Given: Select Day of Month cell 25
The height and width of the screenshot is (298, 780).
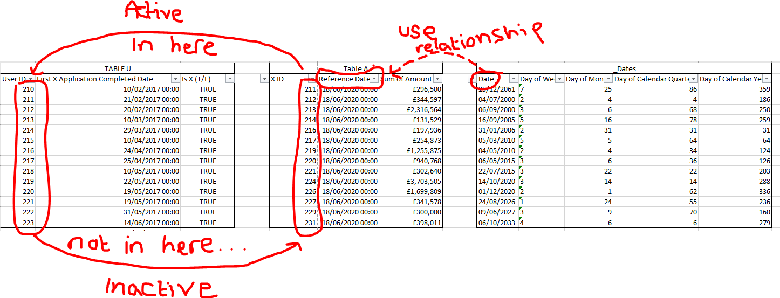Looking at the screenshot, I should click(589, 89).
